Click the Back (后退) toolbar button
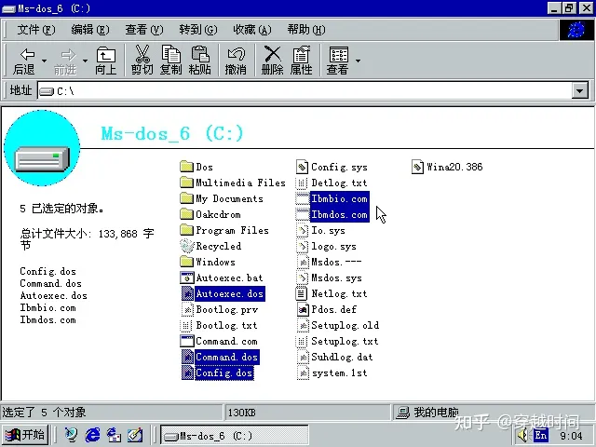 pos(23,61)
